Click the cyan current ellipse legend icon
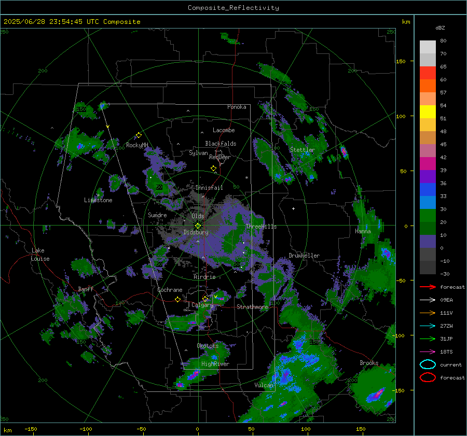This screenshot has height=436, width=467. (x=428, y=364)
